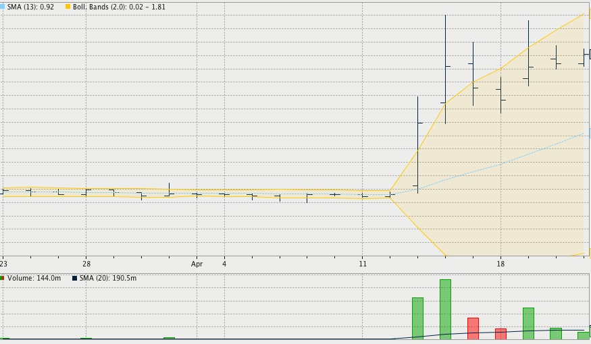Click the '18' date axis label
Image resolution: width=591 pixels, height=344 pixels.
pos(500,264)
